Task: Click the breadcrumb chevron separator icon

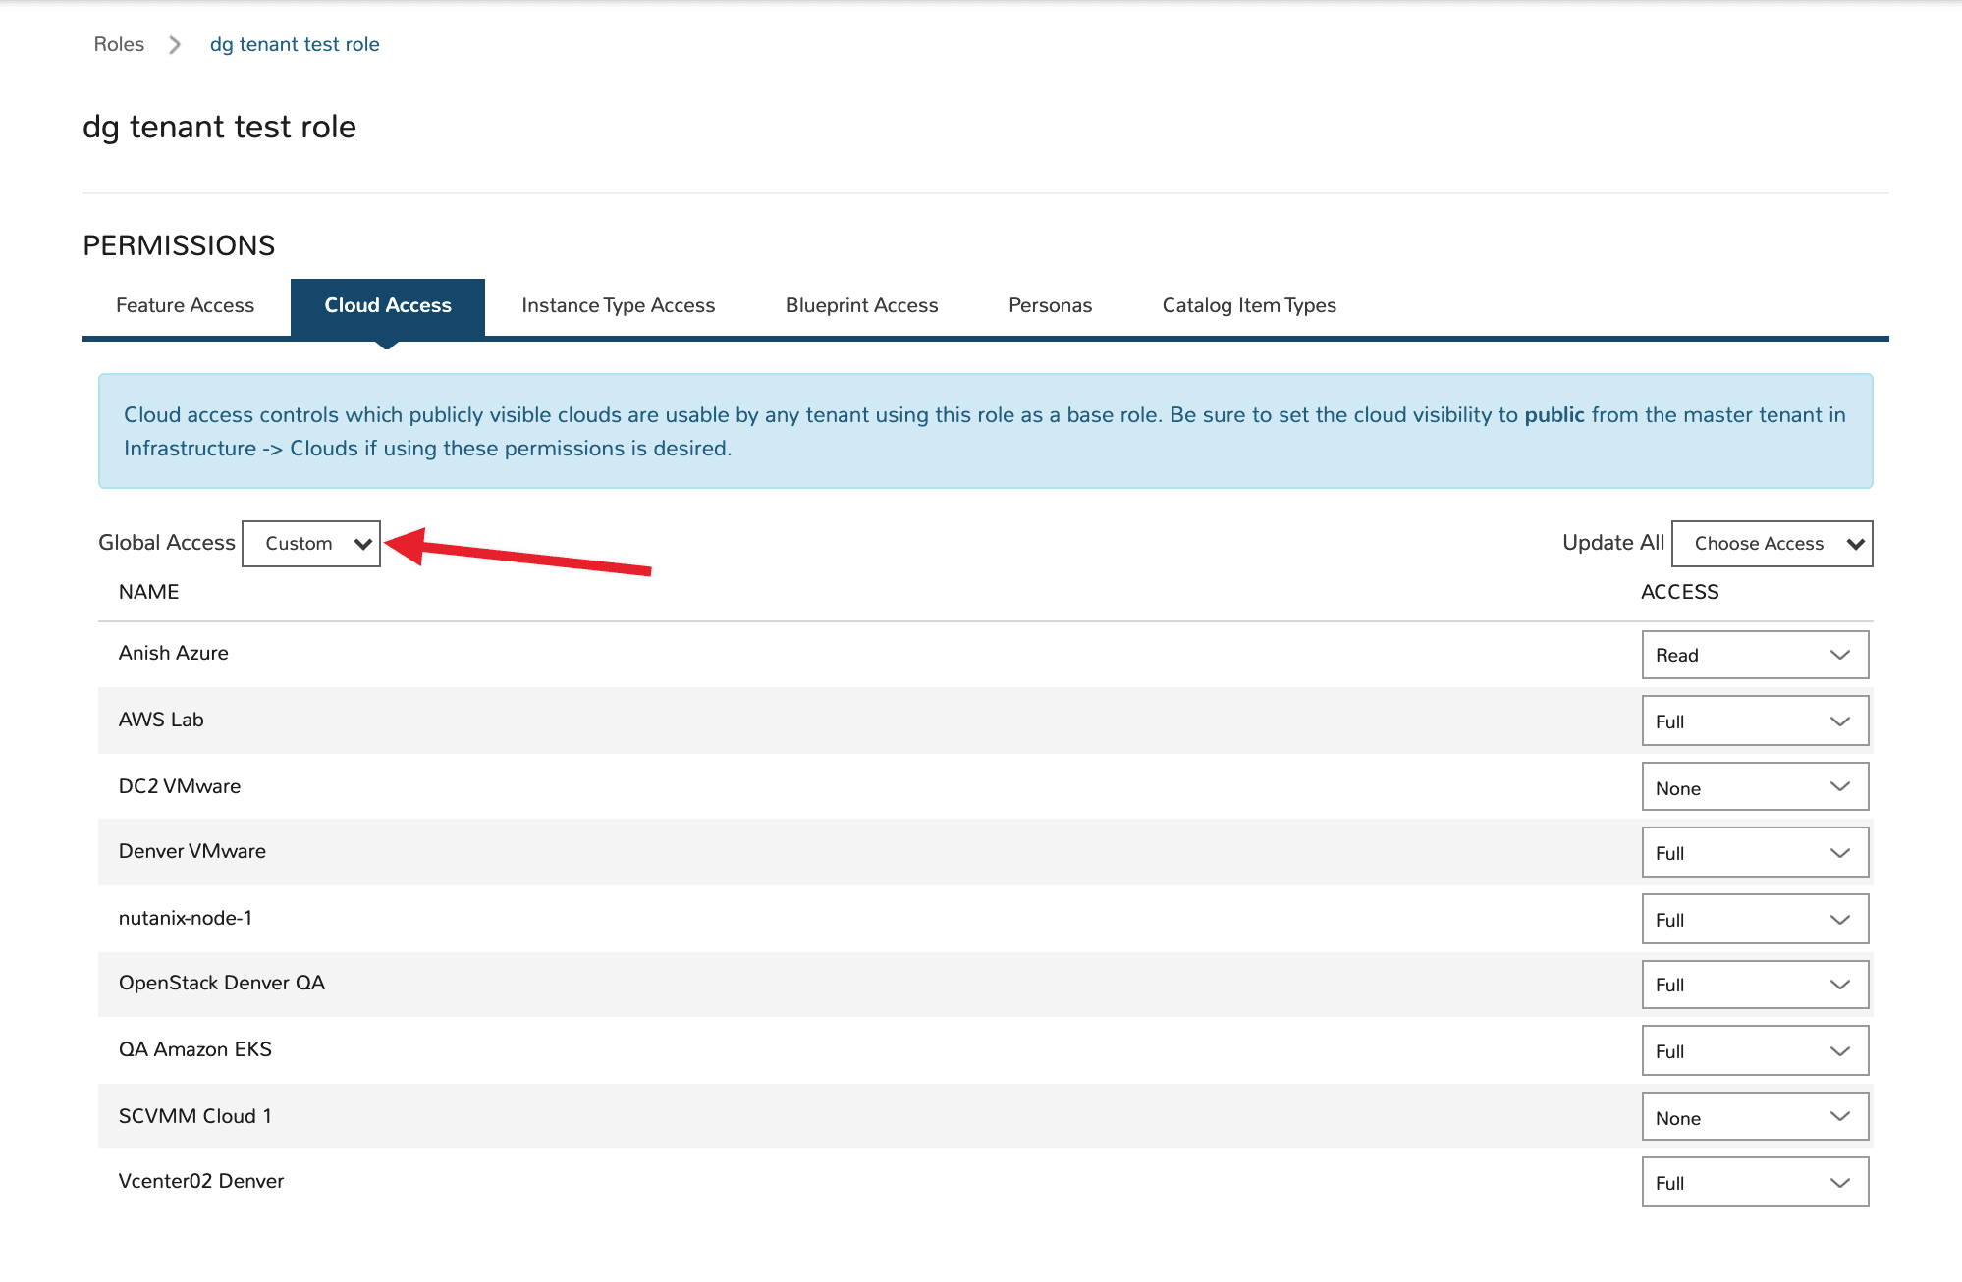Action: click(x=175, y=45)
